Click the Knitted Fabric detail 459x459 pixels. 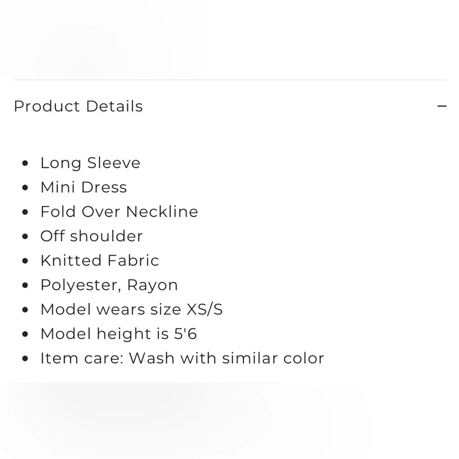tap(100, 260)
